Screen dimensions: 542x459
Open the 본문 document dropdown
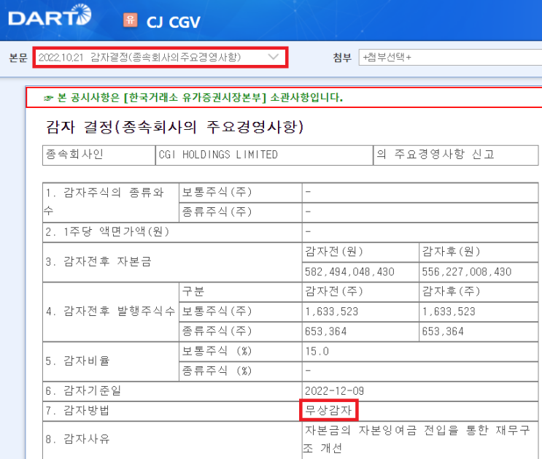pos(160,58)
